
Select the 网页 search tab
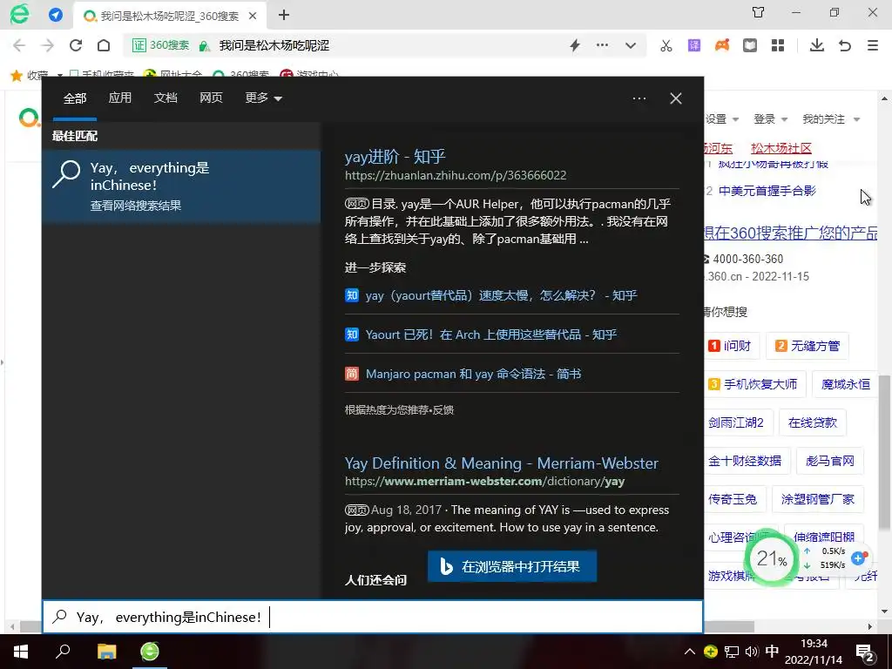coord(211,98)
